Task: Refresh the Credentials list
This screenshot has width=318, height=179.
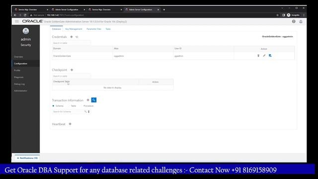Action: pos(77,37)
